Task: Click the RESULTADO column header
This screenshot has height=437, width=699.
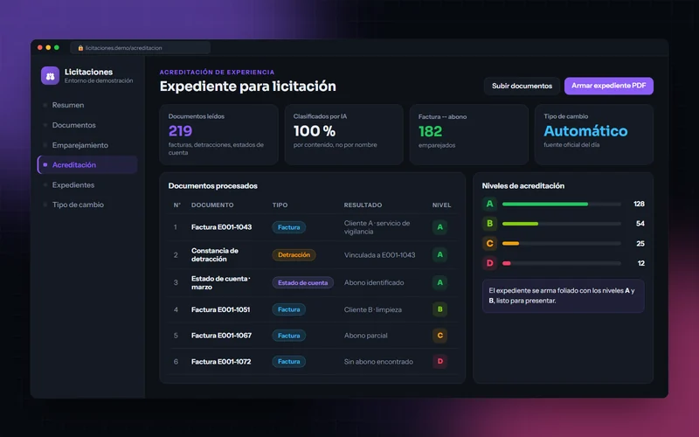Action: (x=363, y=205)
